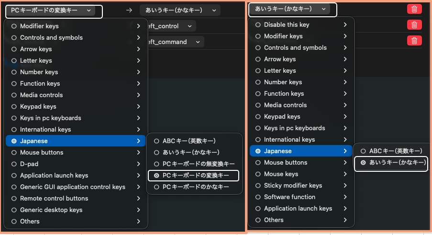This screenshot has height=235, width=432.
Task: Click the topmost red trash delete button
Action: [x=414, y=9]
